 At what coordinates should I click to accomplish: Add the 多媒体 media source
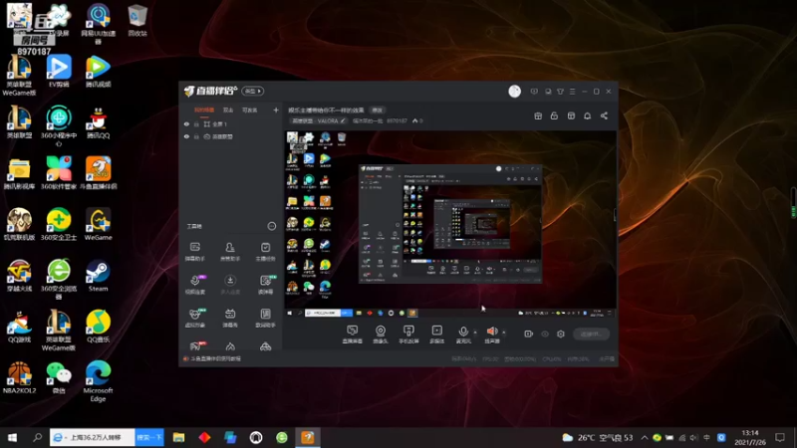click(x=436, y=335)
